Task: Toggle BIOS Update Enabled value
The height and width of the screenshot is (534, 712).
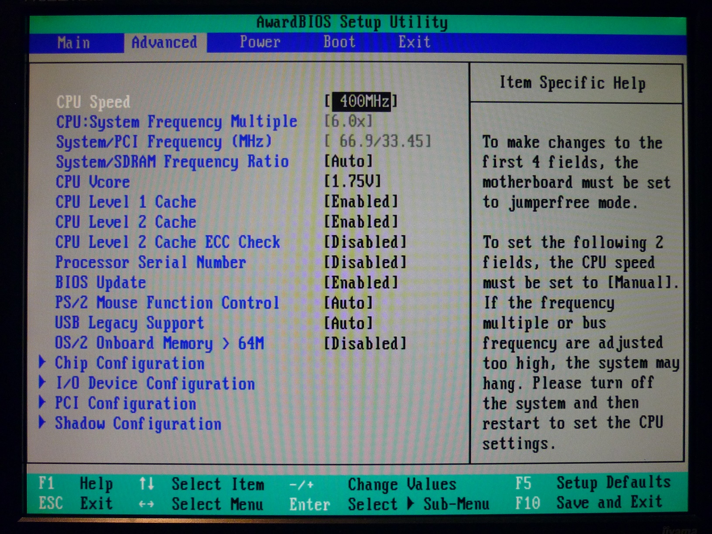Action: point(361,282)
